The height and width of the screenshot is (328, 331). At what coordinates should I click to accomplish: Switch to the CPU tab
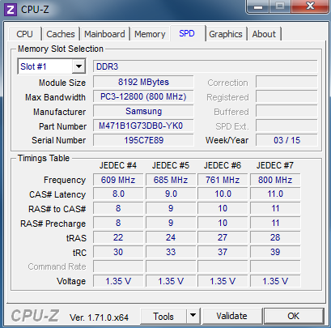(24, 34)
